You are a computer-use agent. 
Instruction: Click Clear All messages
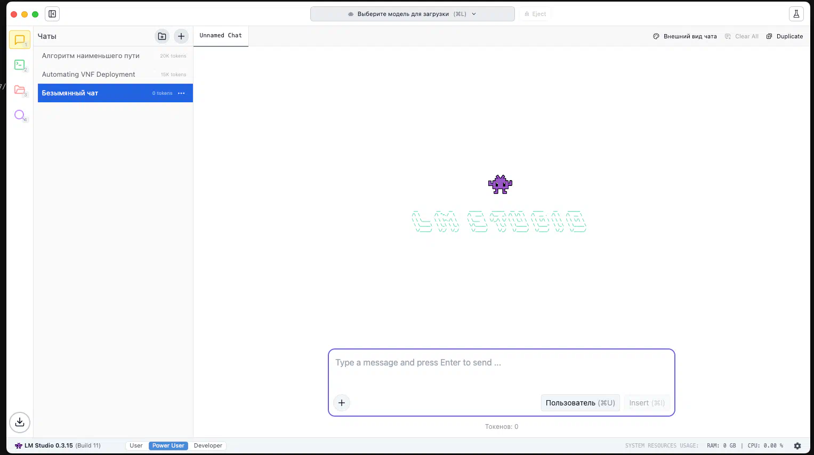point(742,36)
